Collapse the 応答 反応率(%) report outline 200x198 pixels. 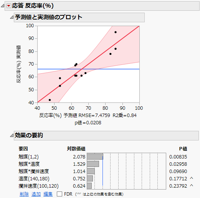pyautogui.click(x=2, y=6)
